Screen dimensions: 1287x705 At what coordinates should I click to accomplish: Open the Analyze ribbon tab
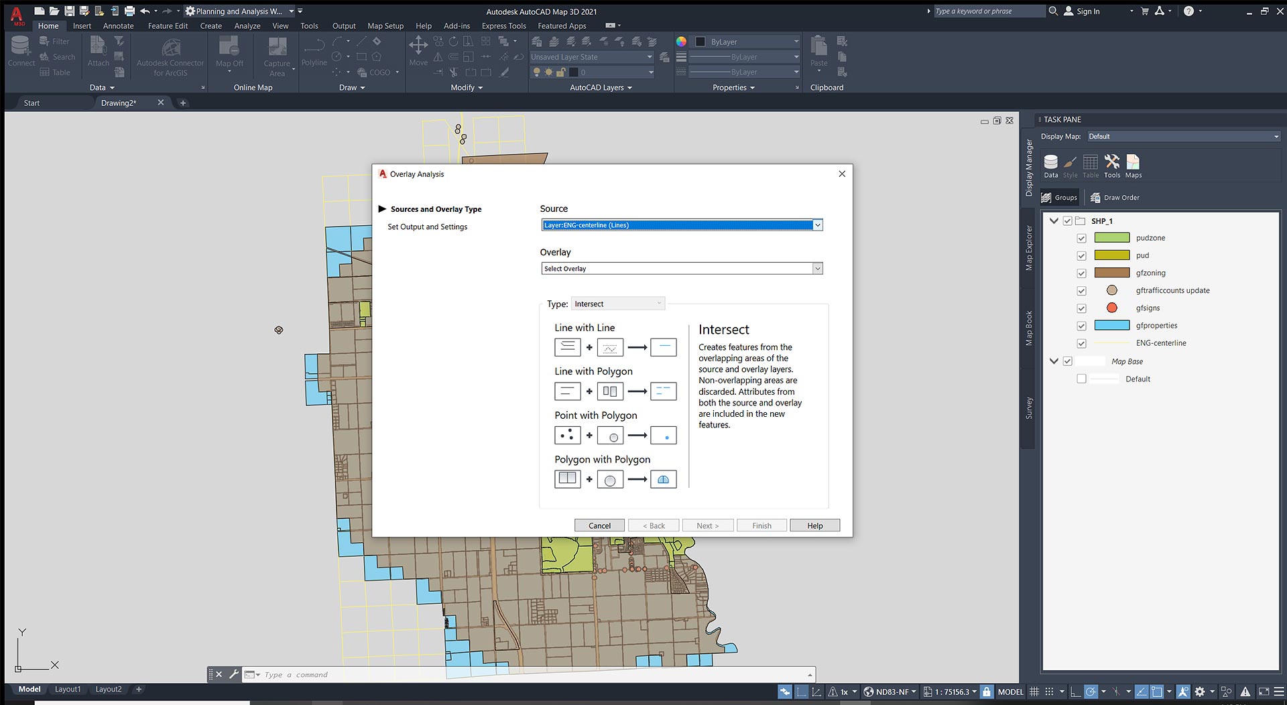(247, 26)
